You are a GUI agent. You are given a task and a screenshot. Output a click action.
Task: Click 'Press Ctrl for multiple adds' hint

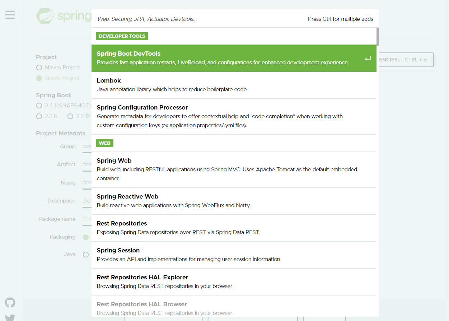341,19
